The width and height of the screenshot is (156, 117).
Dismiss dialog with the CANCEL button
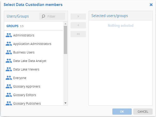(143, 112)
